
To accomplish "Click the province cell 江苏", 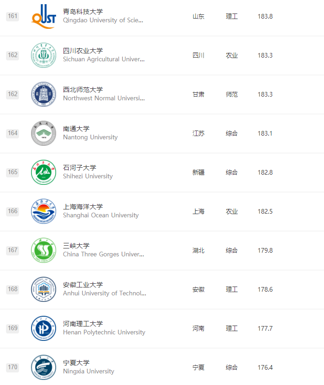I will [198, 134].
